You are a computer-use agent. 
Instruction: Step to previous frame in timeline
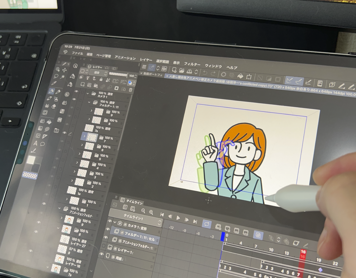(x=170, y=216)
